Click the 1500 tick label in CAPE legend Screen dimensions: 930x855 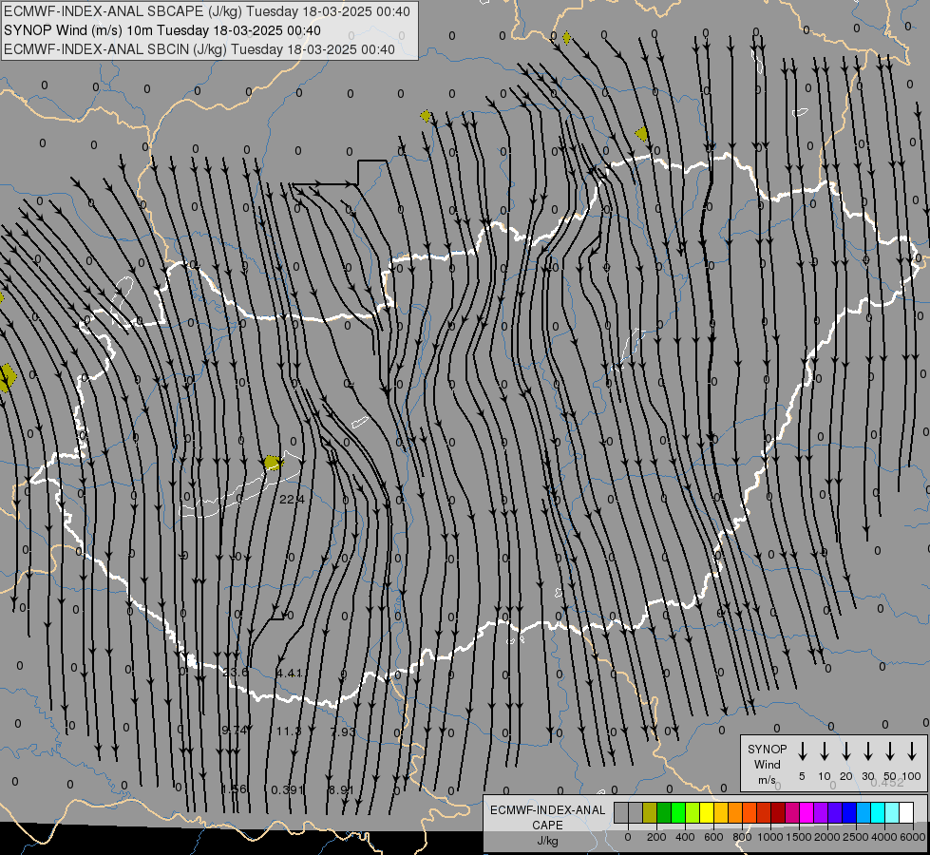pos(799,837)
